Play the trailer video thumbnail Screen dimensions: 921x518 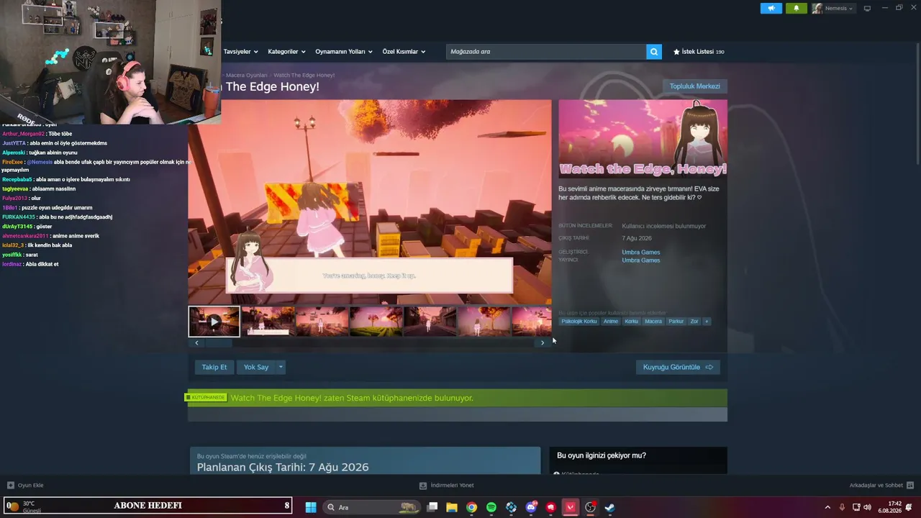[214, 322]
